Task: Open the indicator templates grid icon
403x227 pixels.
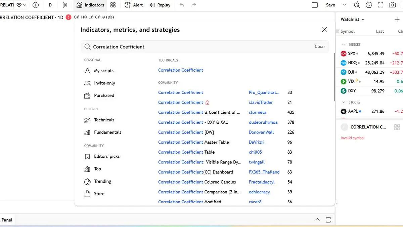Action: tap(113, 5)
